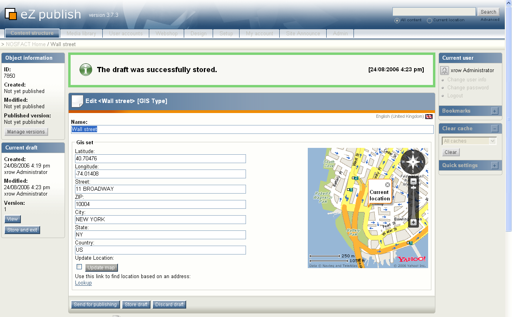The image size is (512, 317).
Task: Click the map zoom slider handle
Action: 413,188
